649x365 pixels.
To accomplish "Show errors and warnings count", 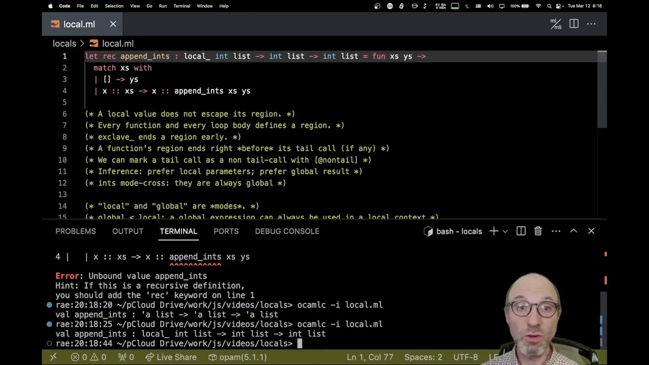I will click(x=88, y=357).
